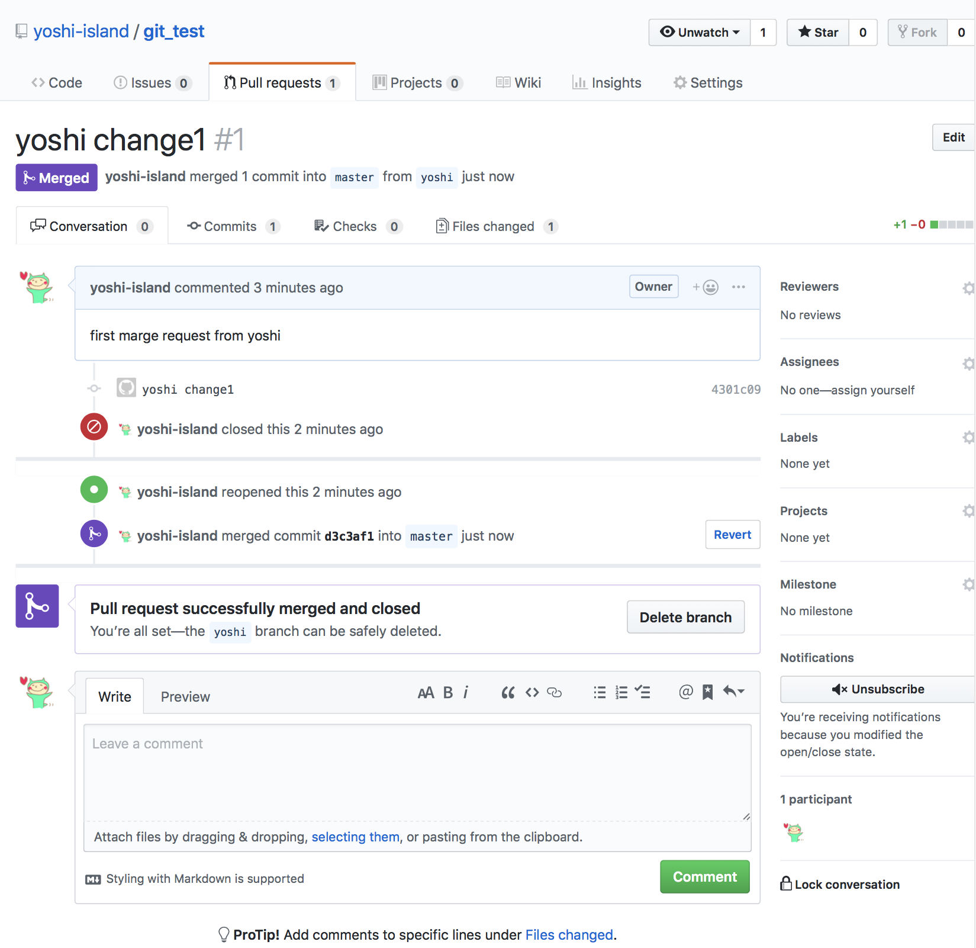976x948 pixels.
Task: Follow Files changed link in ProTip
Action: click(x=569, y=935)
